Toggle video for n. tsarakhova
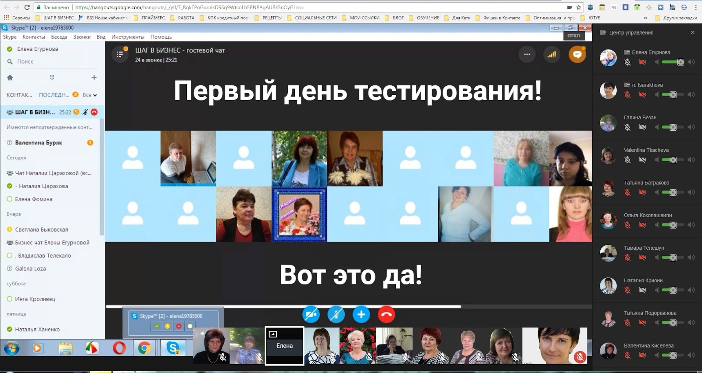 (x=642, y=95)
